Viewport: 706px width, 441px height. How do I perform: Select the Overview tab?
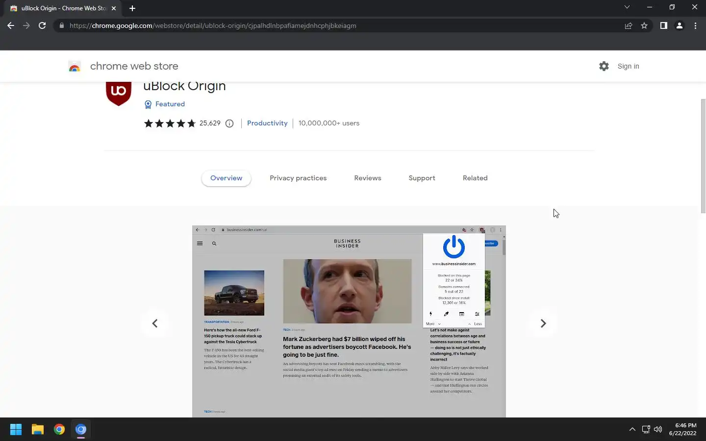pos(226,178)
